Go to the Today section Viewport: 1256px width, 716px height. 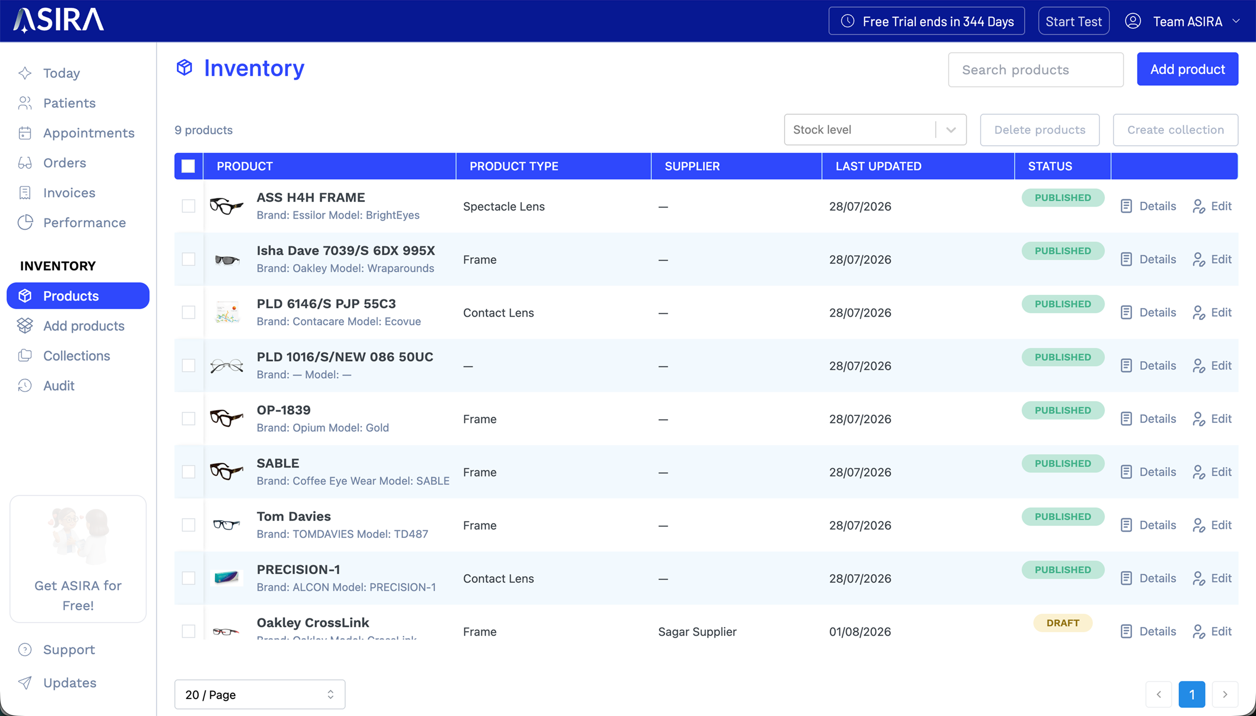point(61,73)
